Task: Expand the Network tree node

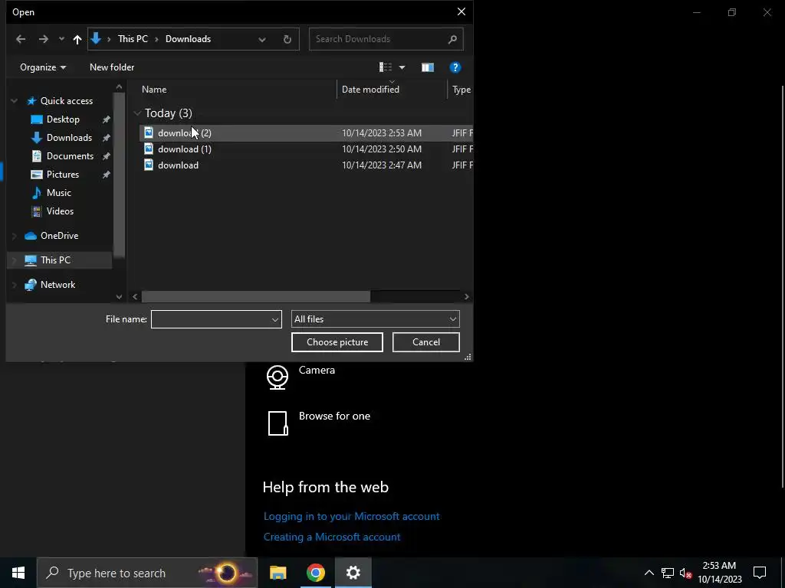Action: (14, 285)
